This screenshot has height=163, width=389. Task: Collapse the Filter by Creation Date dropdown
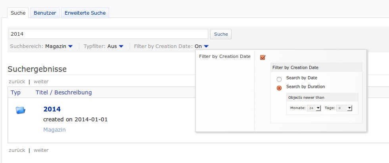tap(206, 46)
